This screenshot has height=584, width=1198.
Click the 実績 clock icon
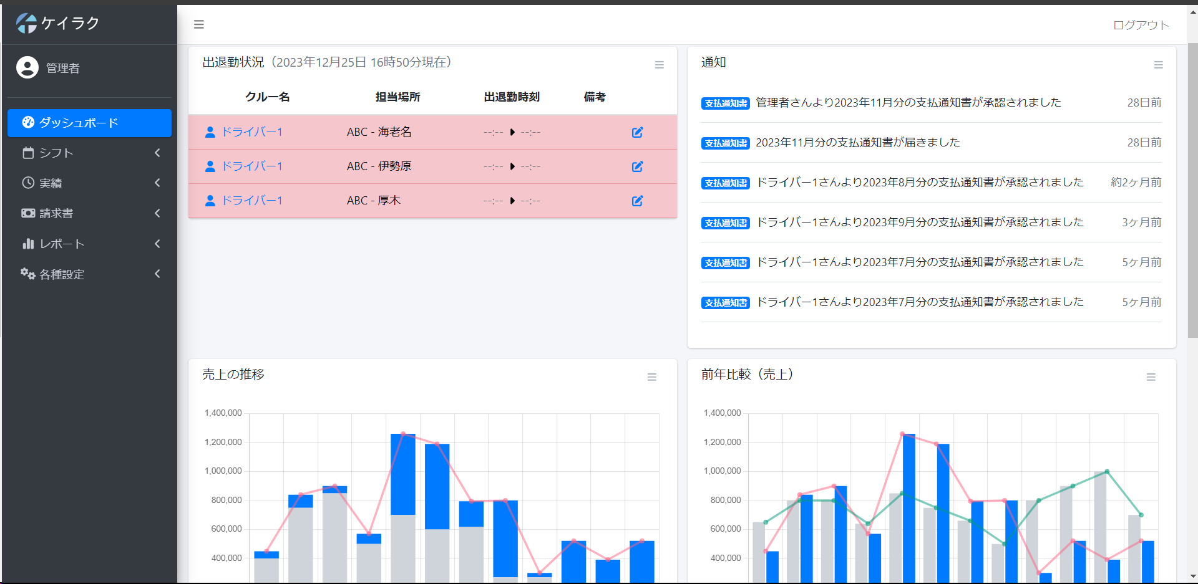pos(28,183)
